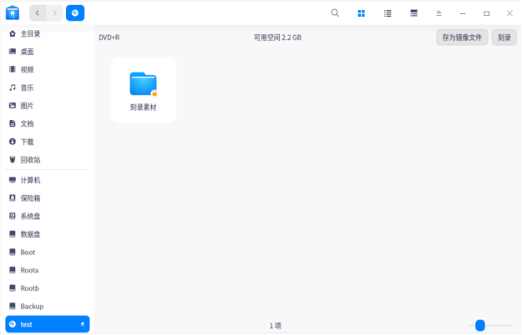Click the 1 项 status text

tap(276, 326)
